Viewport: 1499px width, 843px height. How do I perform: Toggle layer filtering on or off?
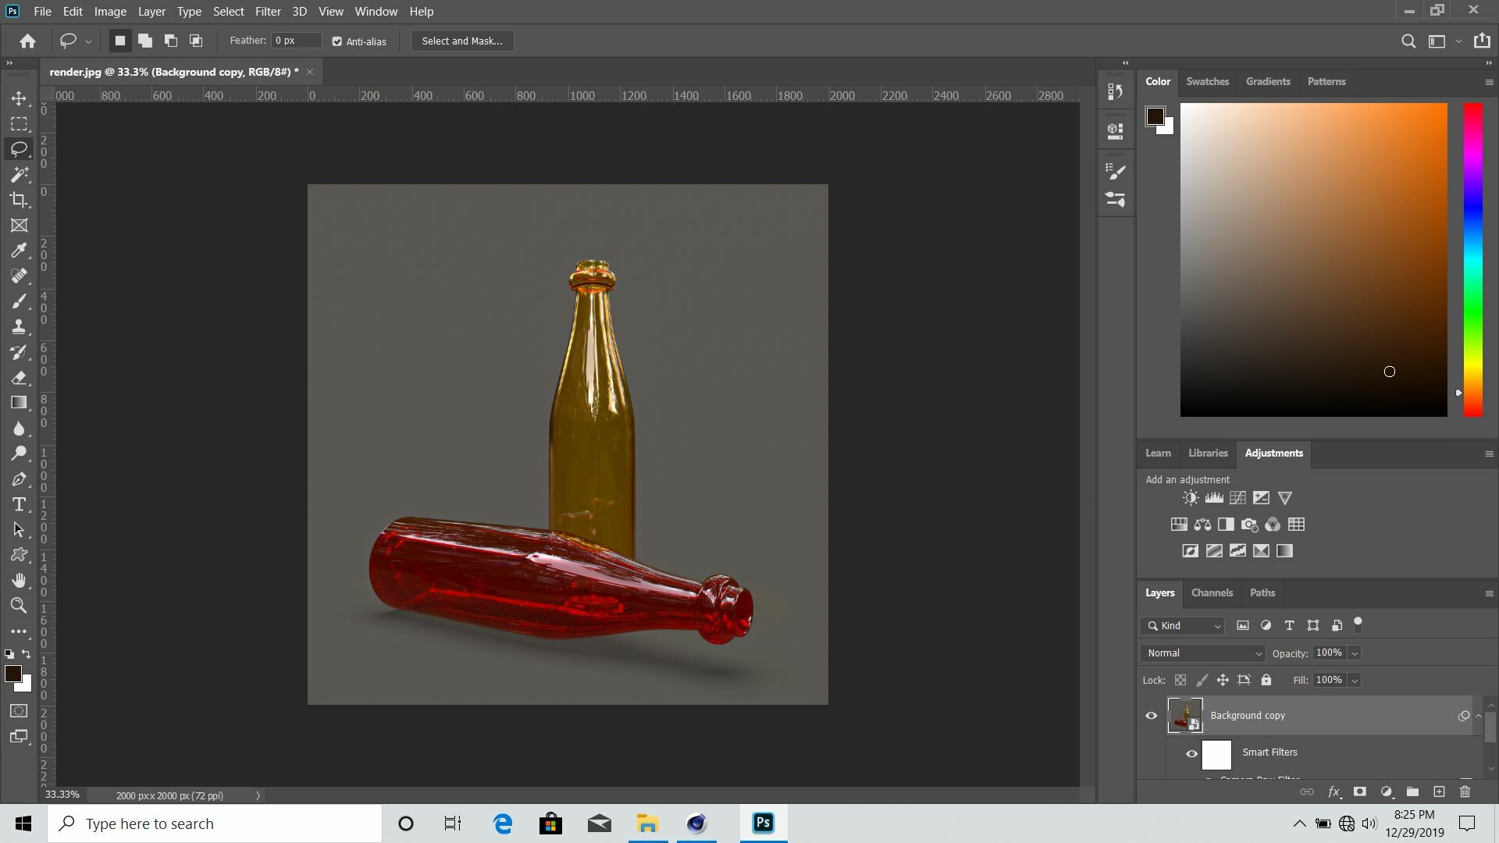tap(1358, 624)
